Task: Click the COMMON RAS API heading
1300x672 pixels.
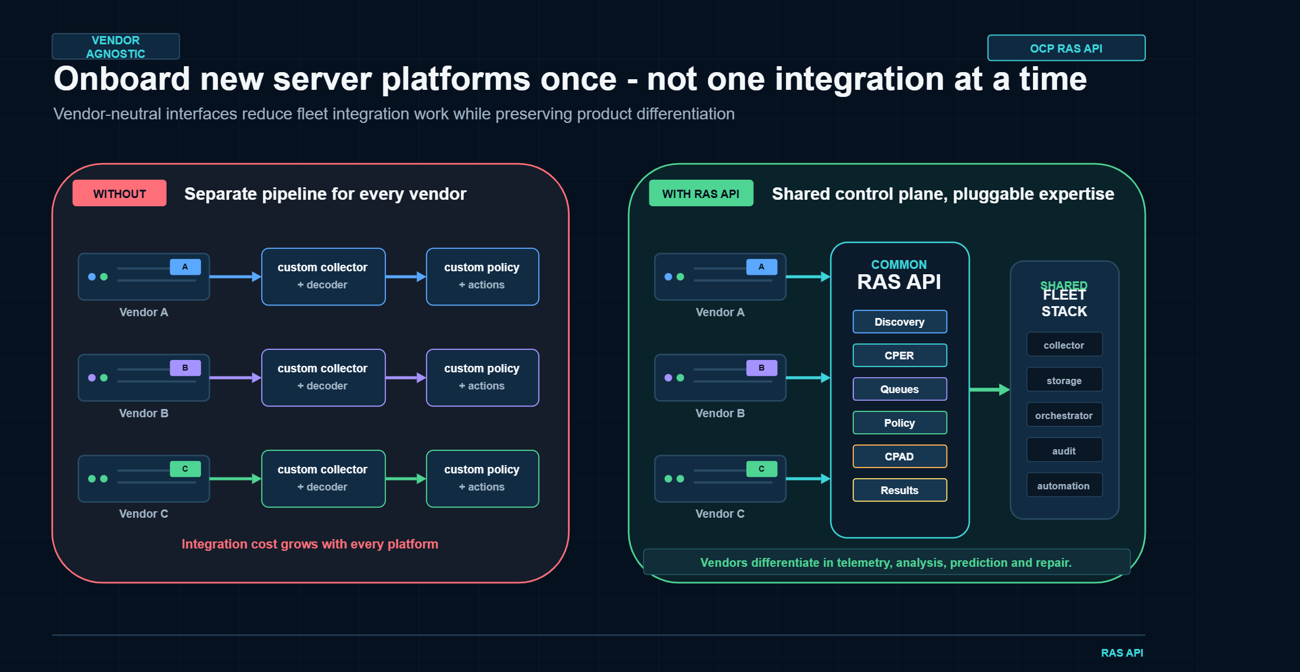Action: (899, 275)
